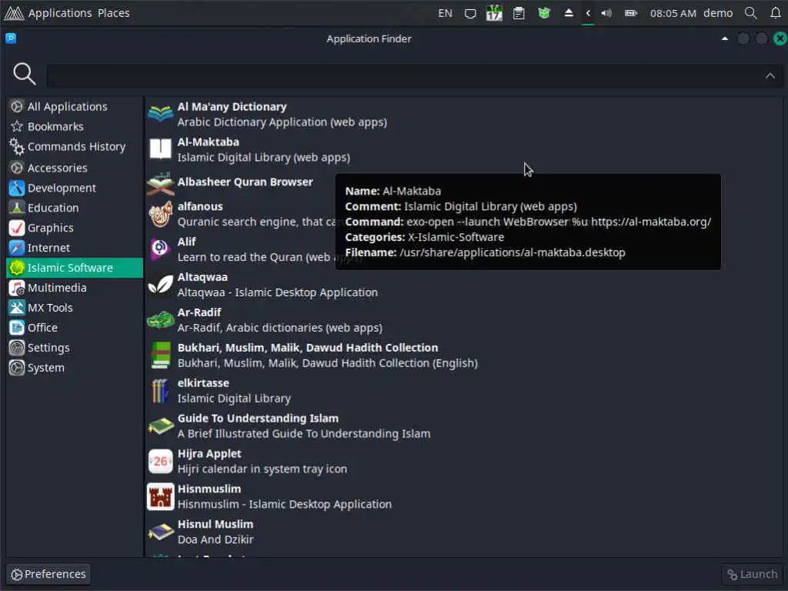This screenshot has width=788, height=591.
Task: Select "Hisnmuslim - Islamic Desktop Application" text
Action: (x=285, y=504)
